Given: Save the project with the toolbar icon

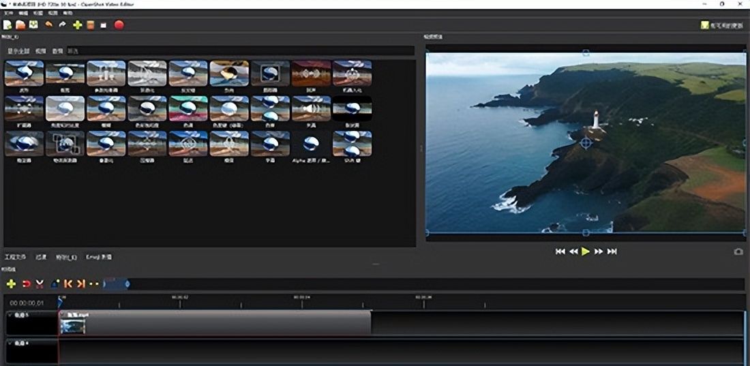Looking at the screenshot, I should 33,25.
